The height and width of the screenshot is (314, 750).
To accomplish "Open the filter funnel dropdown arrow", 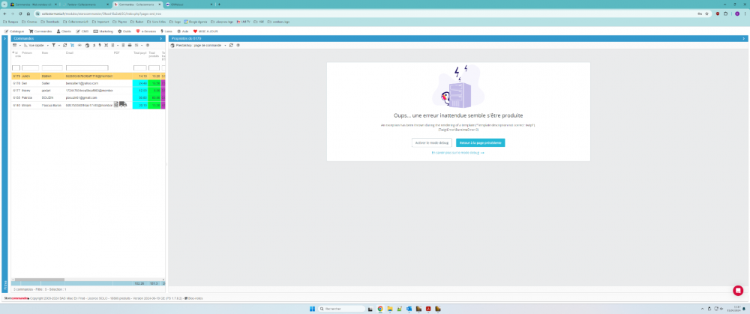I will point(58,45).
